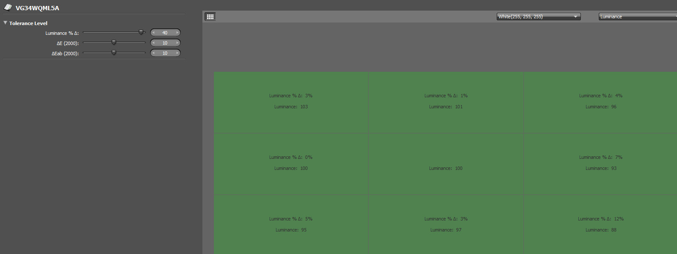Decrease ΔE (2000) value with left arrow
The height and width of the screenshot is (254, 677).
click(x=154, y=43)
